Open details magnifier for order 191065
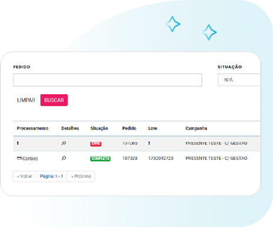The width and height of the screenshot is (273, 227). tap(64, 143)
